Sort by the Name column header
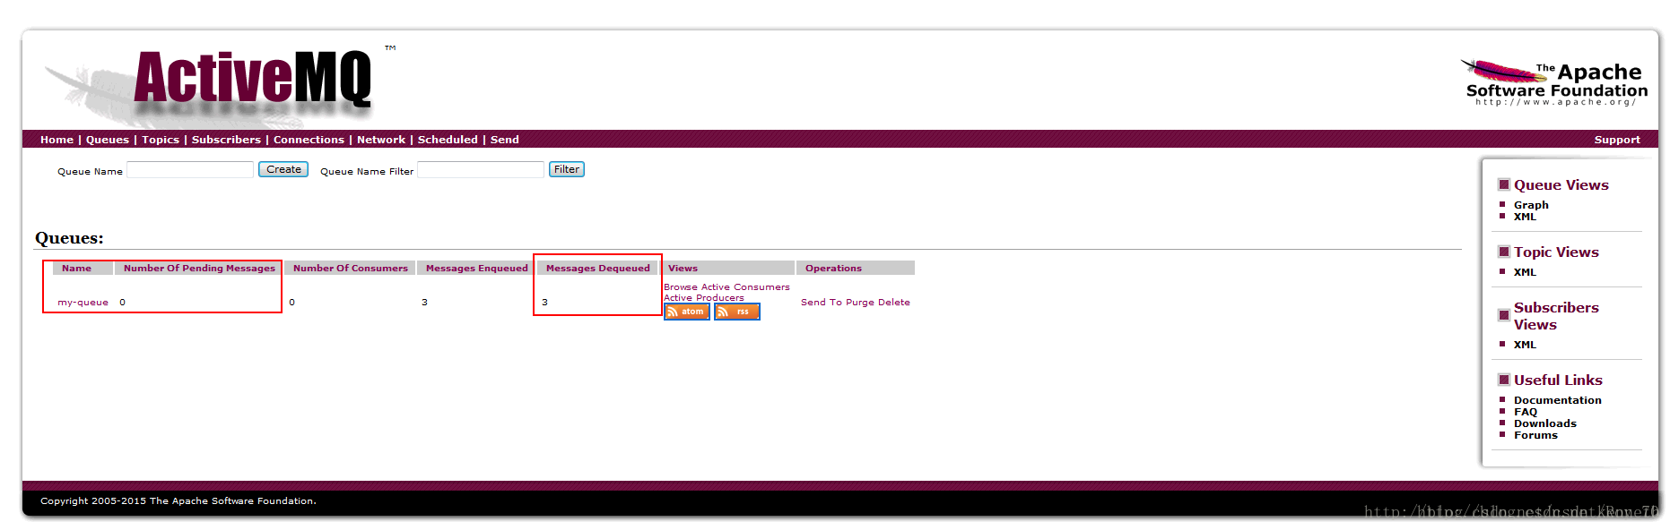The height and width of the screenshot is (530, 1670). coord(76,269)
